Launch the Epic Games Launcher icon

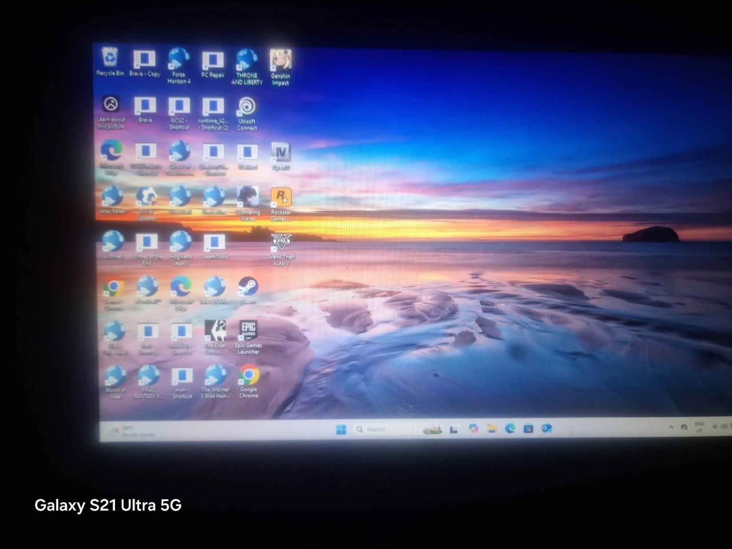coord(248,331)
